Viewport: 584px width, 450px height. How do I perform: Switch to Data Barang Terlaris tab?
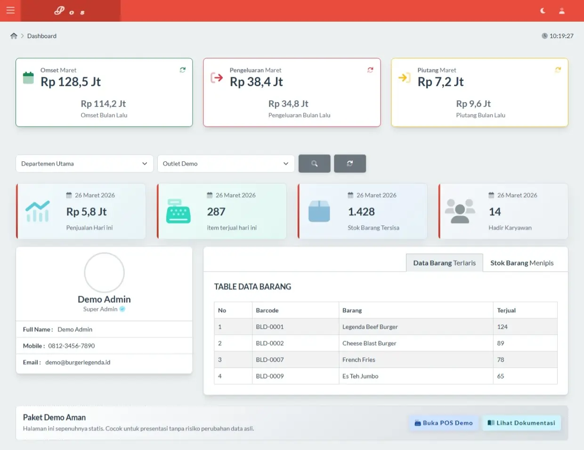tap(444, 263)
